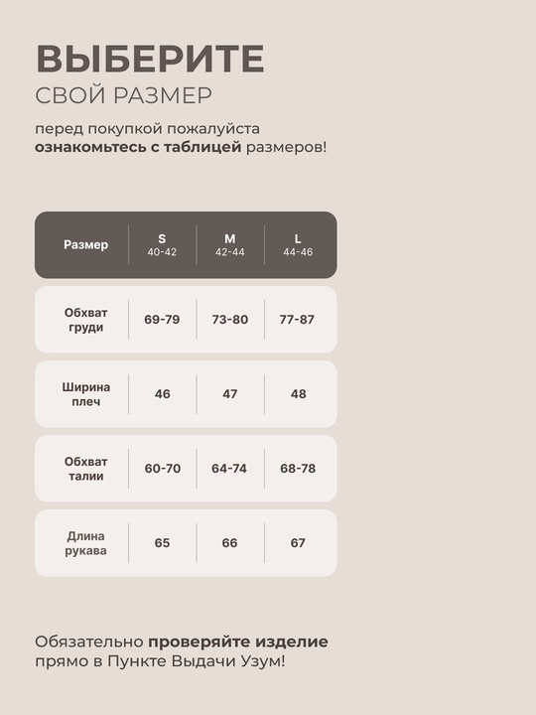Click sleeve length value 65

tap(162, 543)
